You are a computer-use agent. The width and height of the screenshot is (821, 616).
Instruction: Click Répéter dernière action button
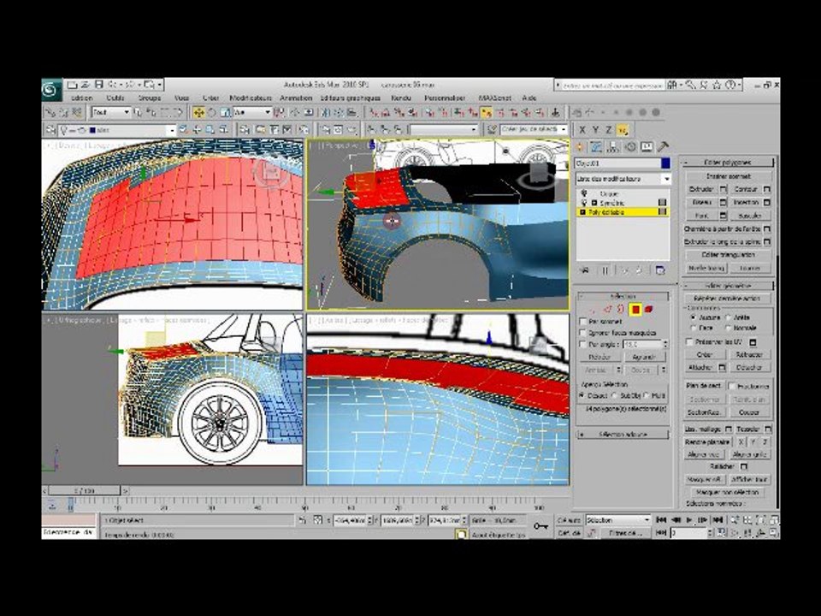click(728, 298)
